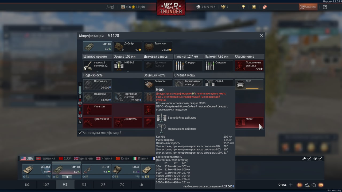Toggle Автозакупка модификаций checkbox
This screenshot has height=192, width=342.
tap(80, 133)
